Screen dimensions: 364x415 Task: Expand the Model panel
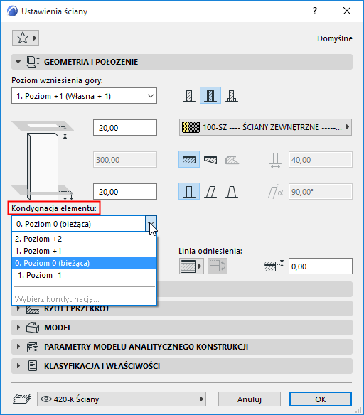(18, 328)
